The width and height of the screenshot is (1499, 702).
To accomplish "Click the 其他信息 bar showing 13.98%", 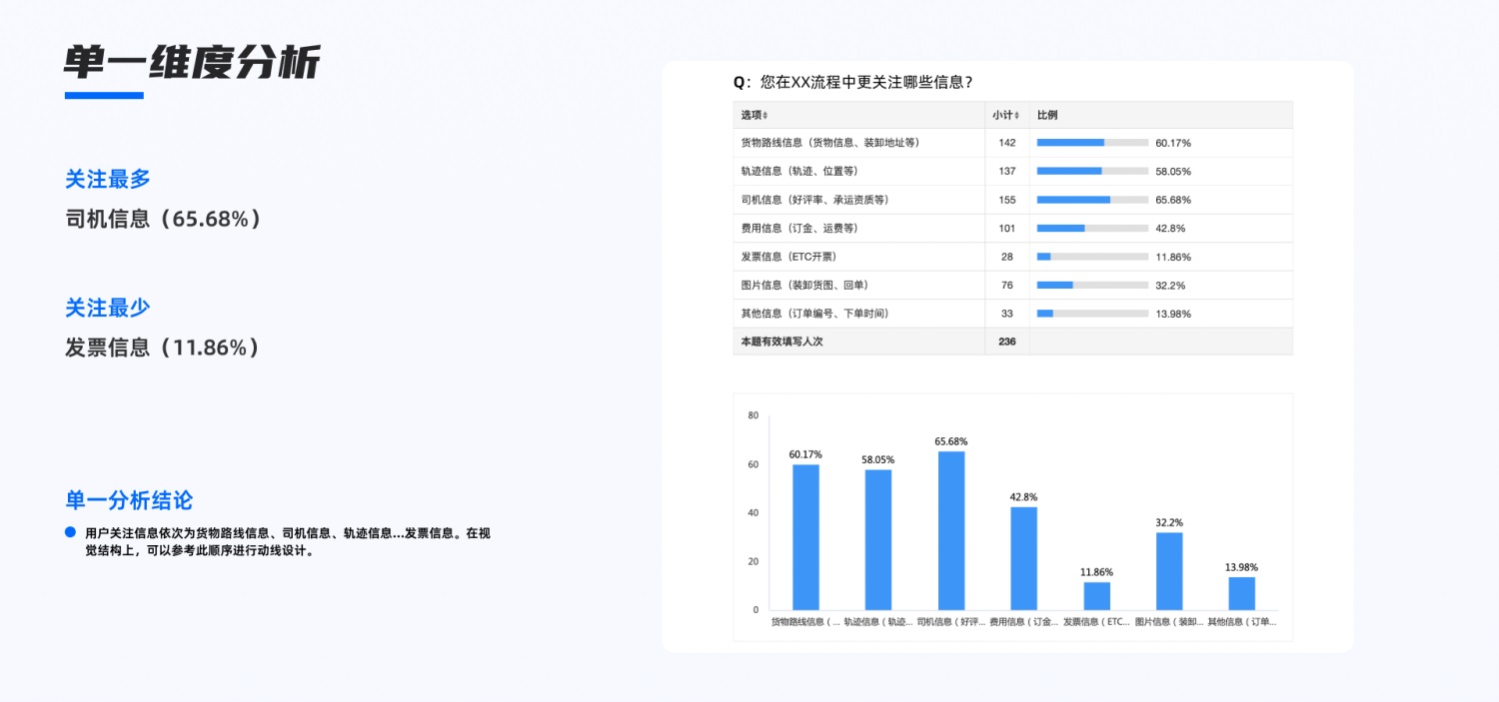I will (1240, 594).
